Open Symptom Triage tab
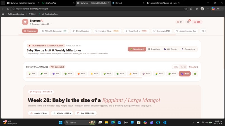The height and width of the screenshot is (126, 225). pyautogui.click(x=107, y=31)
